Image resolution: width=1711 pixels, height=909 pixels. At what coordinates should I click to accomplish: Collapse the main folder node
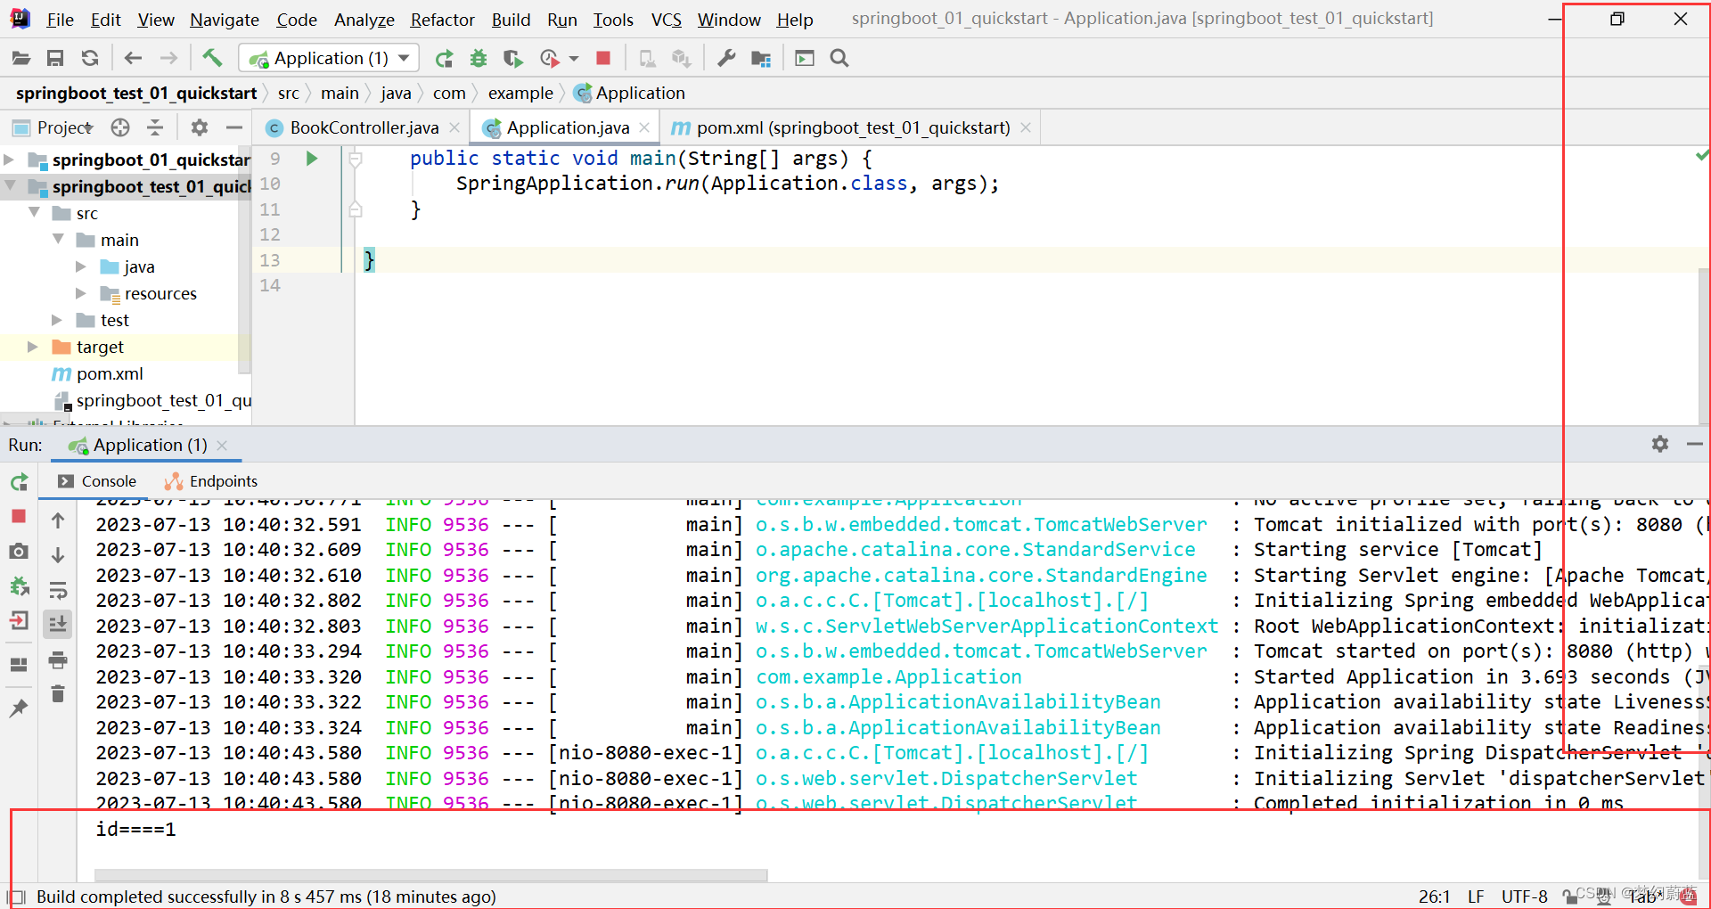coord(58,240)
